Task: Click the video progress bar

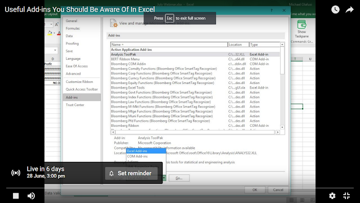Action: pyautogui.click(x=180, y=188)
